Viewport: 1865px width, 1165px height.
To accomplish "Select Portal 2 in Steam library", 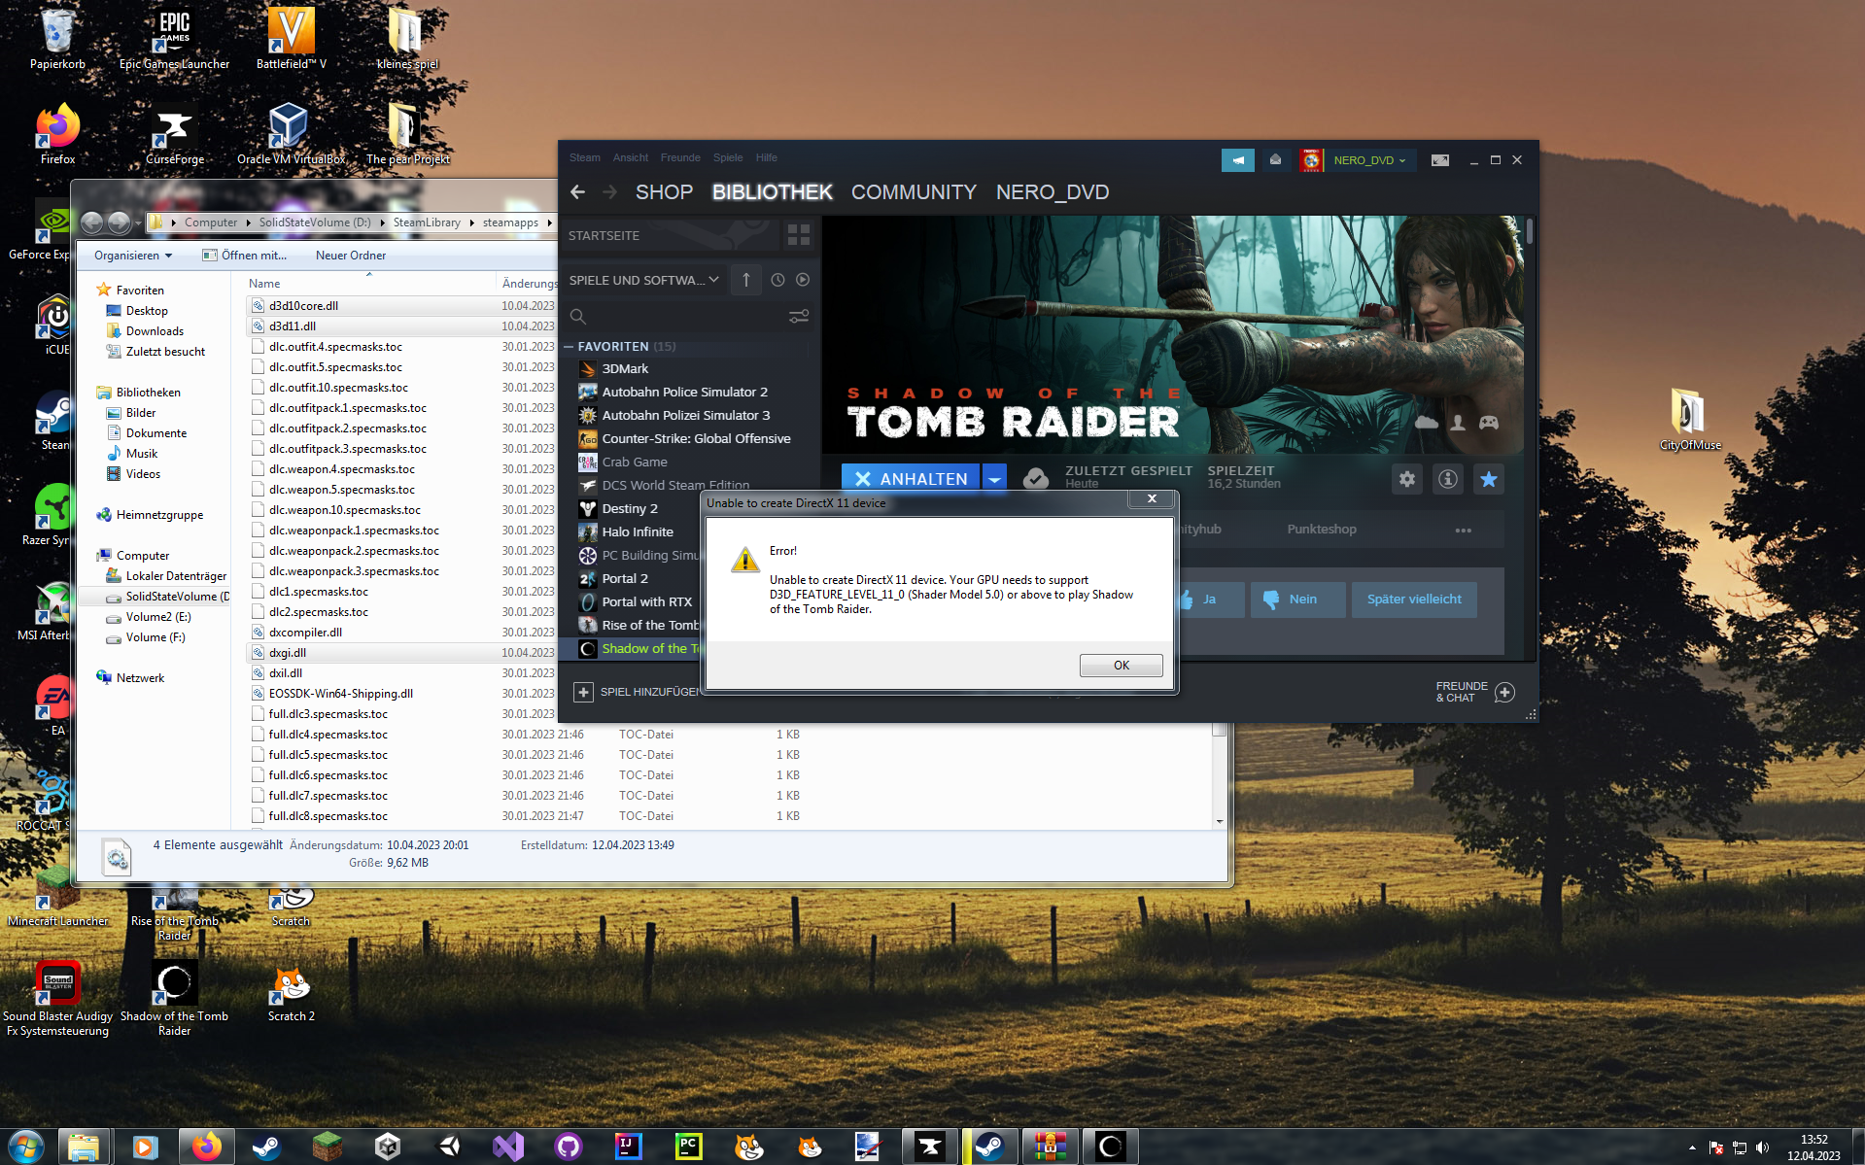I will point(625,579).
